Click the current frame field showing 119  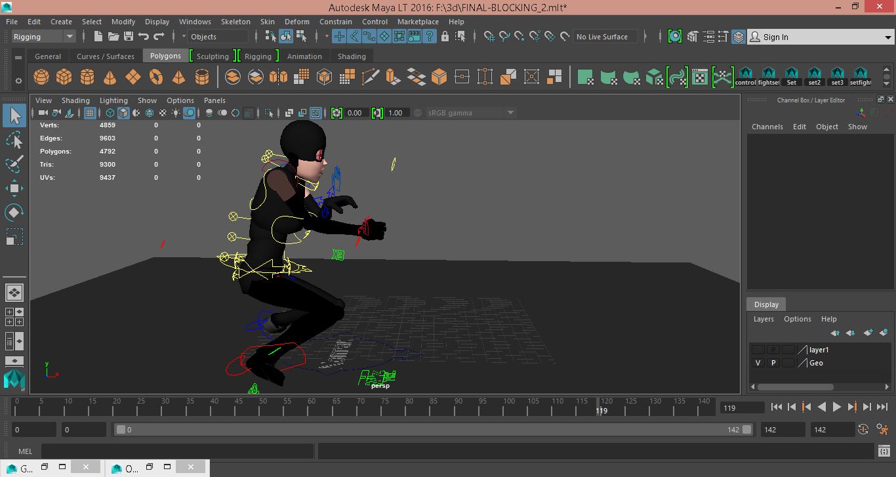[x=742, y=407]
